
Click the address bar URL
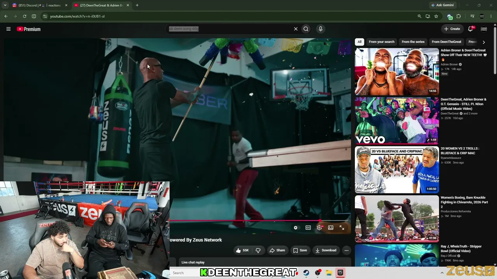[77, 16]
